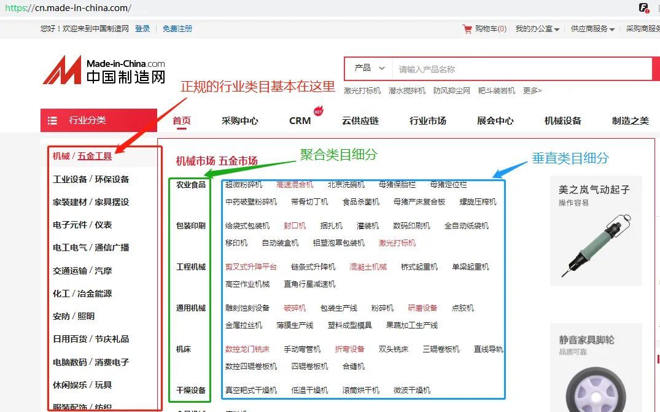Image resolution: width=660 pixels, height=412 pixels.
Task: Expand the 供应商服务 dropdown
Action: [x=592, y=29]
